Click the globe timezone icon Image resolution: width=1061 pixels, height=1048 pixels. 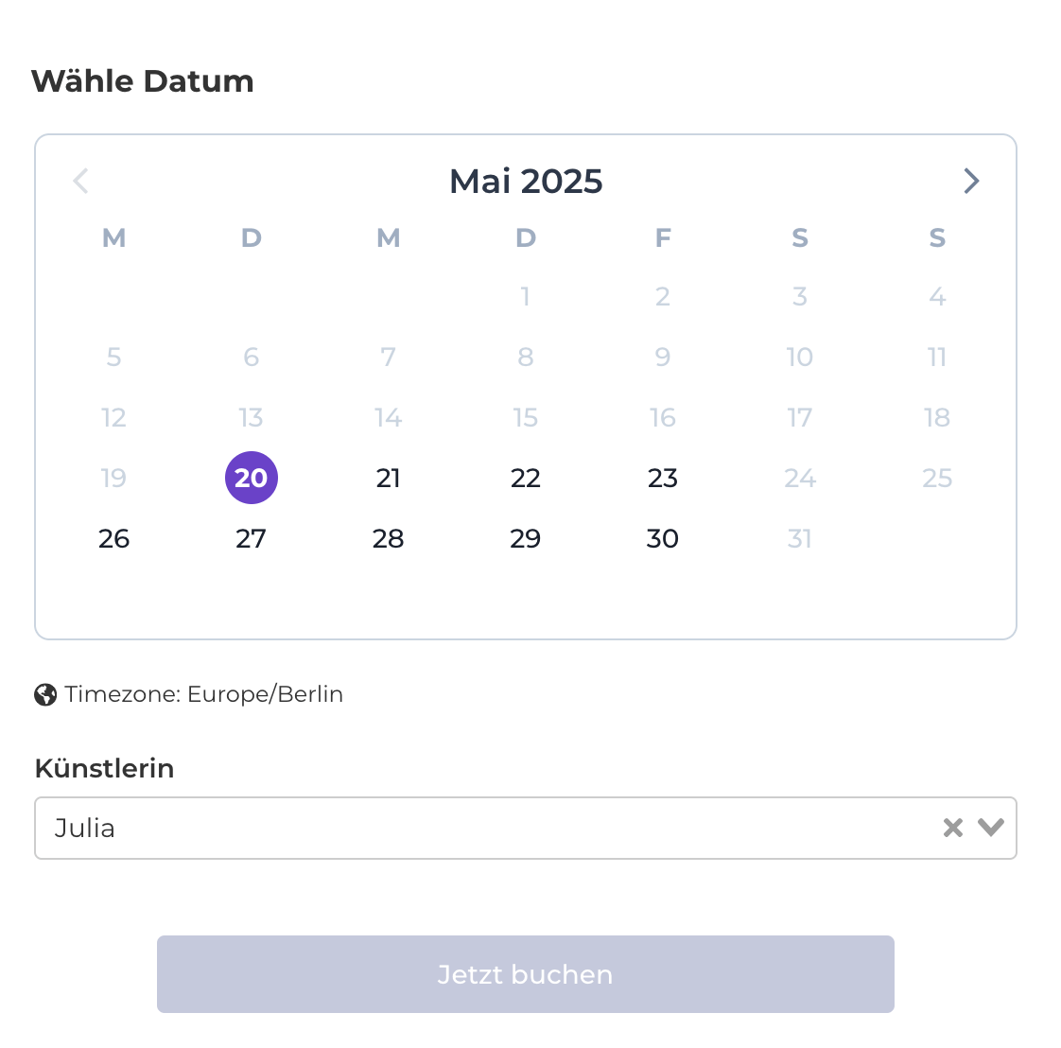click(45, 695)
